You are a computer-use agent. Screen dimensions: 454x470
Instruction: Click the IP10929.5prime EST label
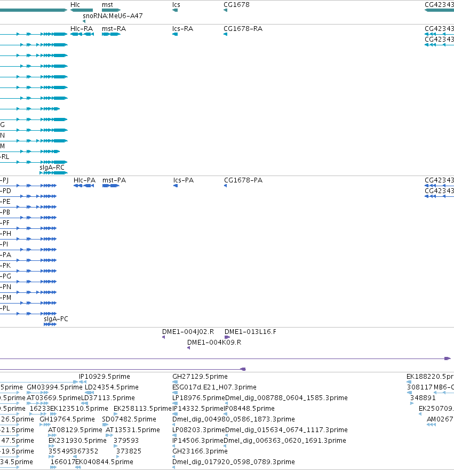[x=104, y=377]
